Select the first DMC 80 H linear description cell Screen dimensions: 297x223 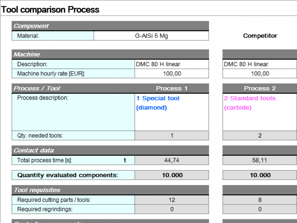[172, 64]
